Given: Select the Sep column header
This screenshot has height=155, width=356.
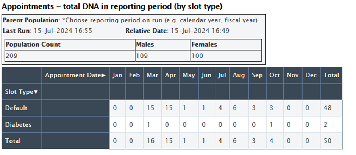Looking at the screenshot, I should click(257, 75).
